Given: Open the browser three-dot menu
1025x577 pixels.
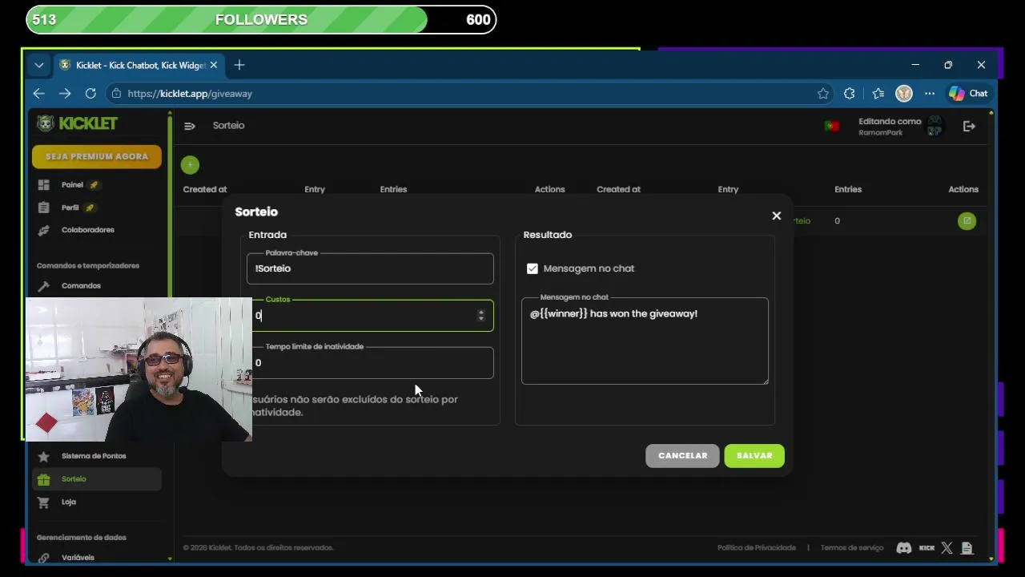Looking at the screenshot, I should pos(930,94).
